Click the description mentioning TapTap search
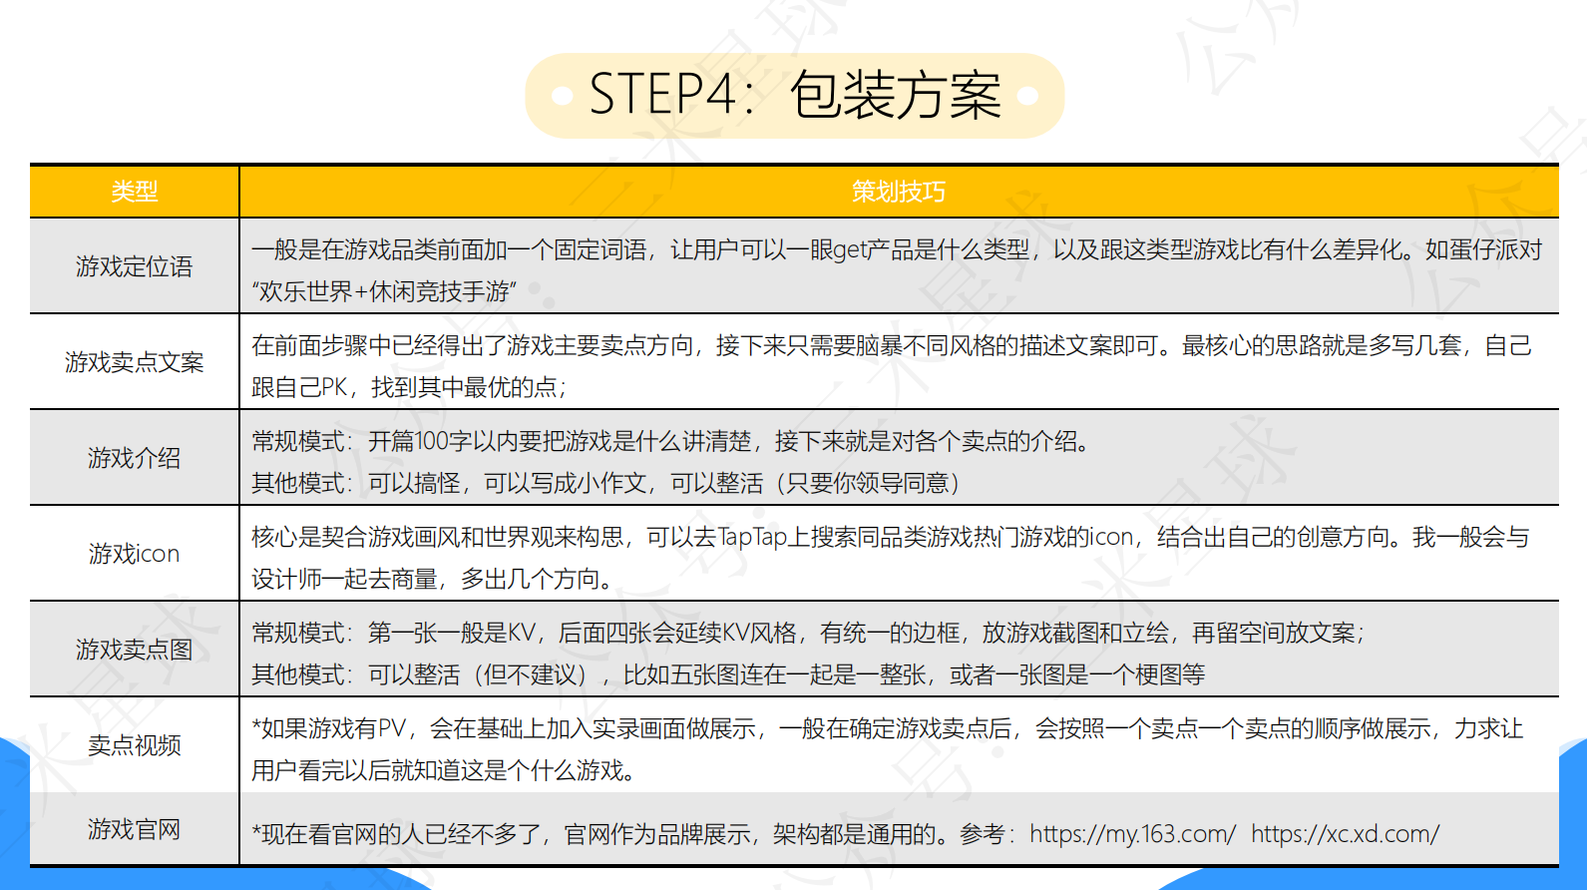 point(890,538)
